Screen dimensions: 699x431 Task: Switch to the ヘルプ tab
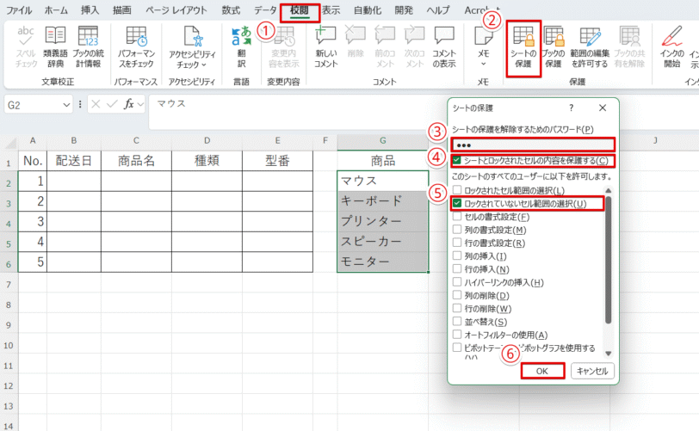[438, 9]
